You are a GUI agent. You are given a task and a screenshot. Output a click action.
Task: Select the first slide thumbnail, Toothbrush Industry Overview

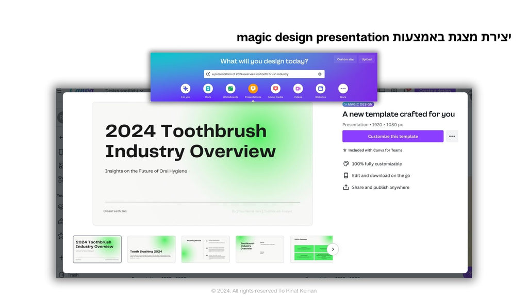tap(97, 249)
